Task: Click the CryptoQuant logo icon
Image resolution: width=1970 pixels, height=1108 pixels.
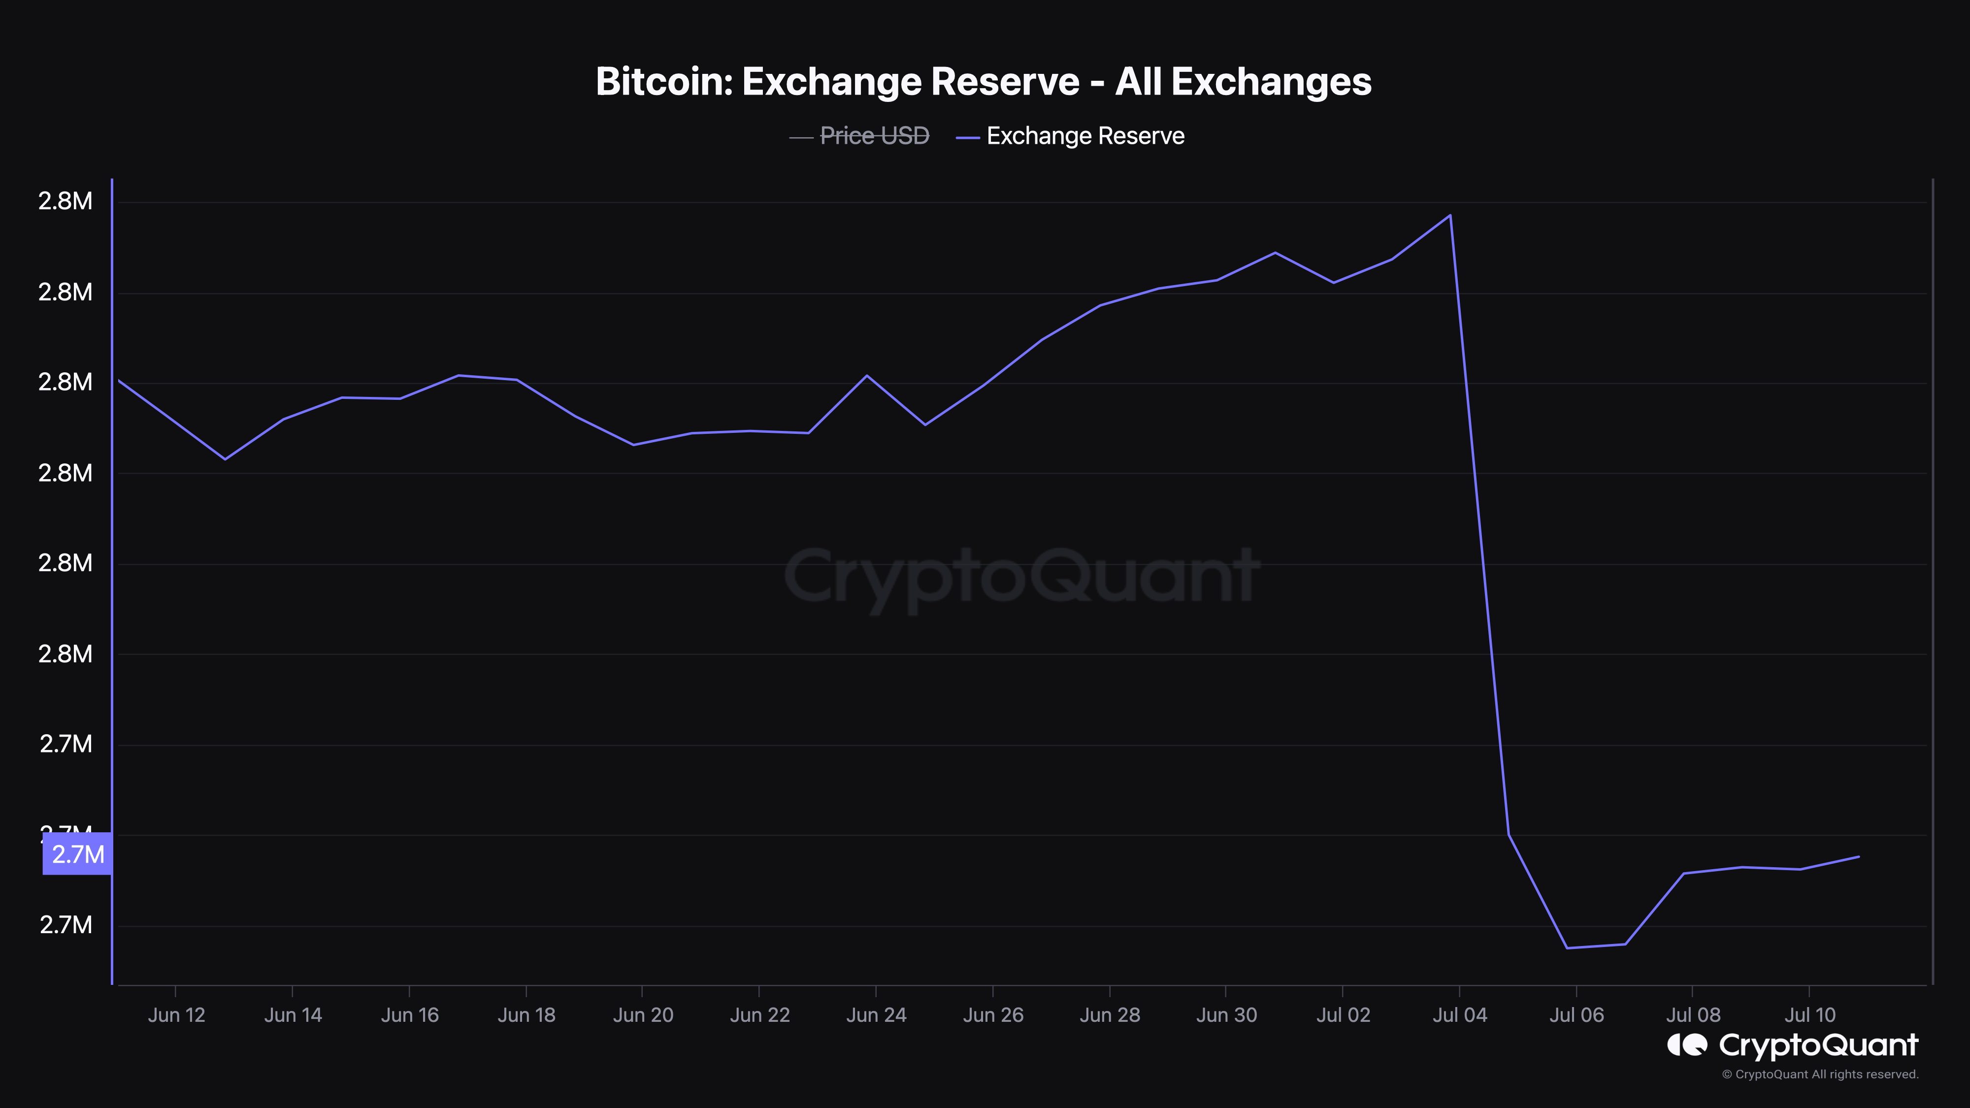Action: [1686, 1044]
